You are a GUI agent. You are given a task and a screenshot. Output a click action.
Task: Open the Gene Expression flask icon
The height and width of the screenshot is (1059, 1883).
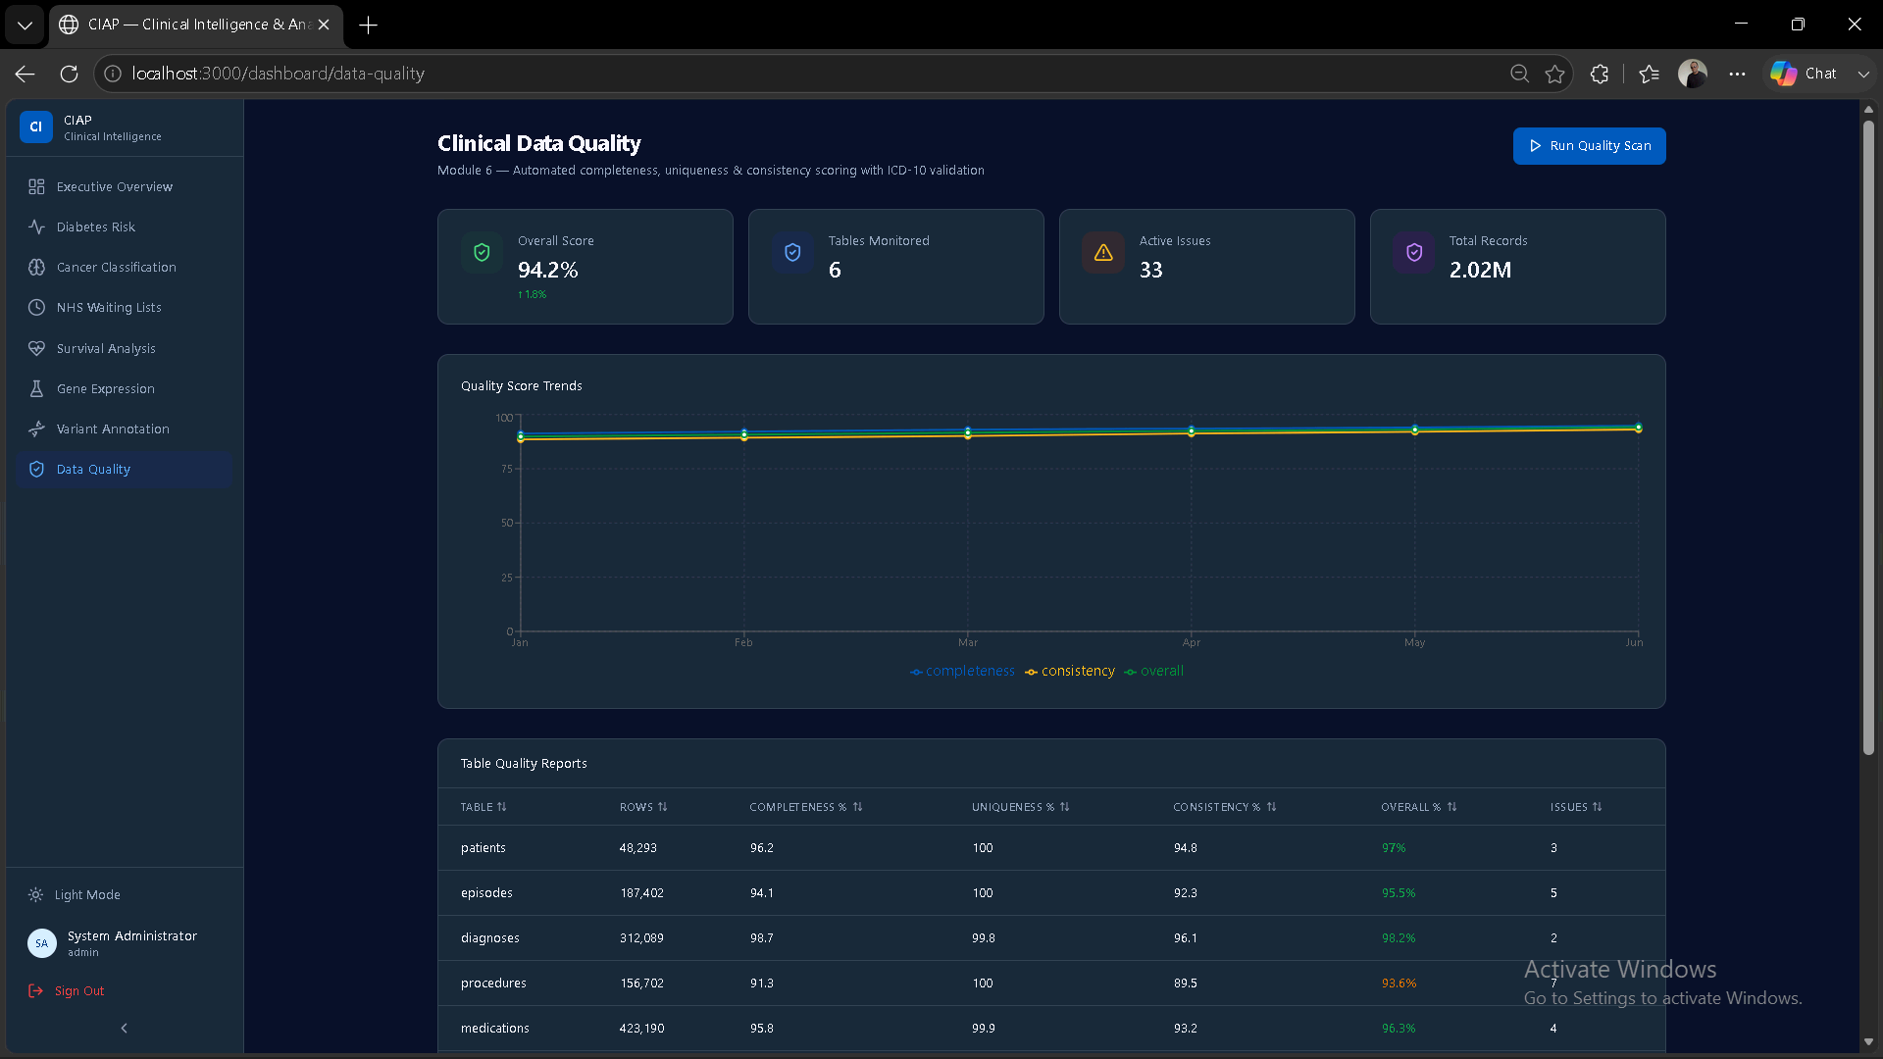[x=36, y=388]
